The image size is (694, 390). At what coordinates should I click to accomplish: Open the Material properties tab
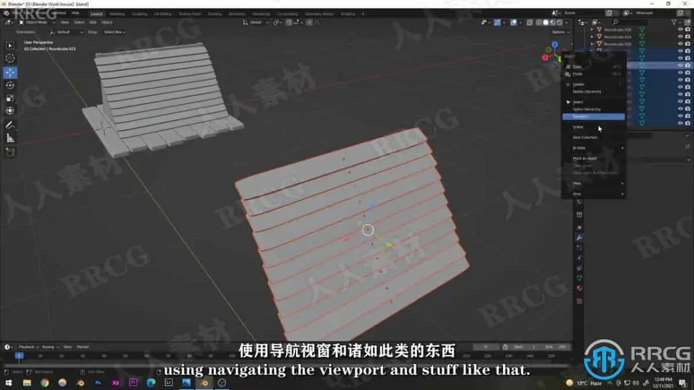[579, 288]
